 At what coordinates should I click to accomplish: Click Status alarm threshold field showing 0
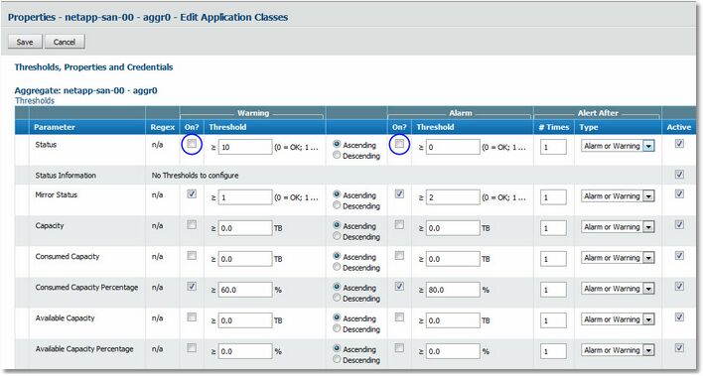[453, 147]
